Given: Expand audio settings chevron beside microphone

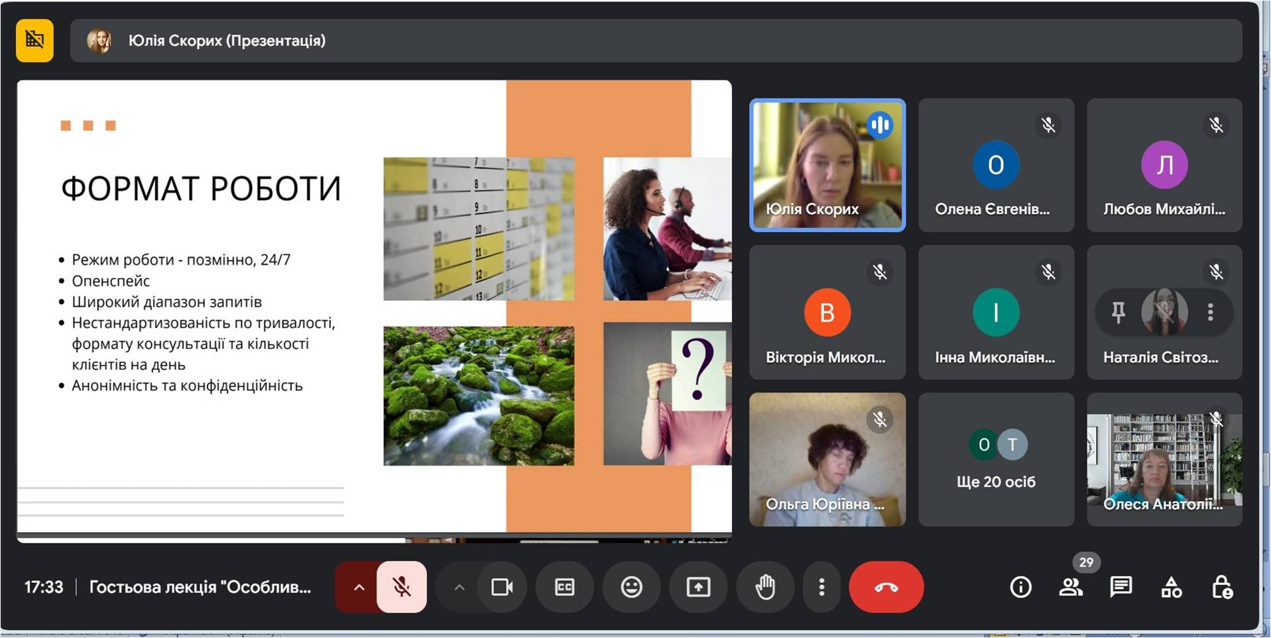Looking at the screenshot, I should (359, 587).
